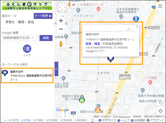166x123 pixels.
Task: Select the 1/30000 scale
Action: [66, 120]
